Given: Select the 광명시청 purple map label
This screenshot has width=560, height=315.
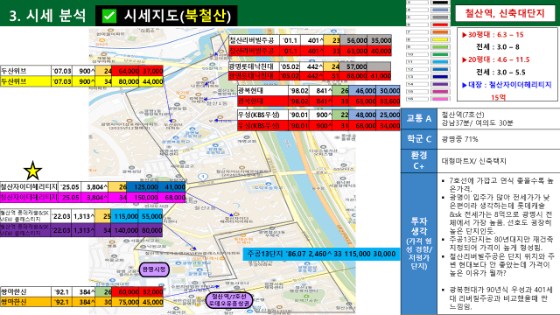Looking at the screenshot, I should [154, 269].
